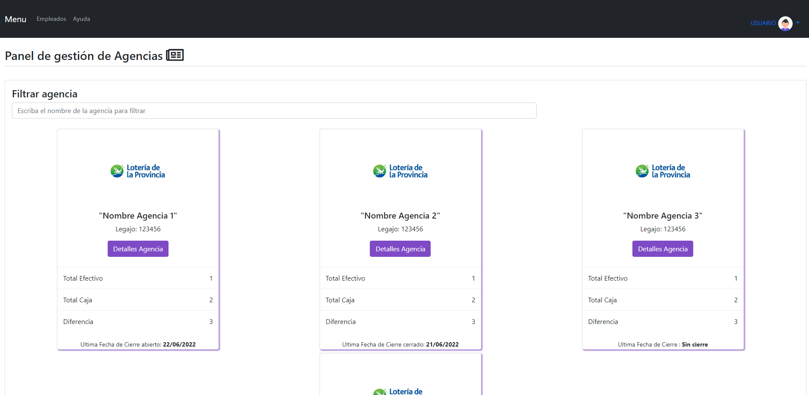809x395 pixels.
Task: Expand the user dropdown caret
Action: [798, 23]
